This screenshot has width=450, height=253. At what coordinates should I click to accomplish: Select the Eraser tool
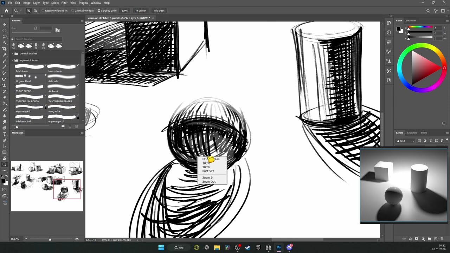tap(5, 97)
